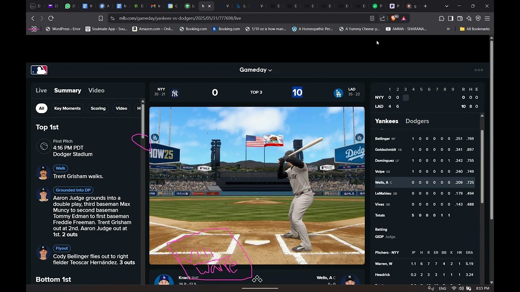Open the browser extensions puzzle icon
The height and width of the screenshot is (292, 520).
[442, 18]
